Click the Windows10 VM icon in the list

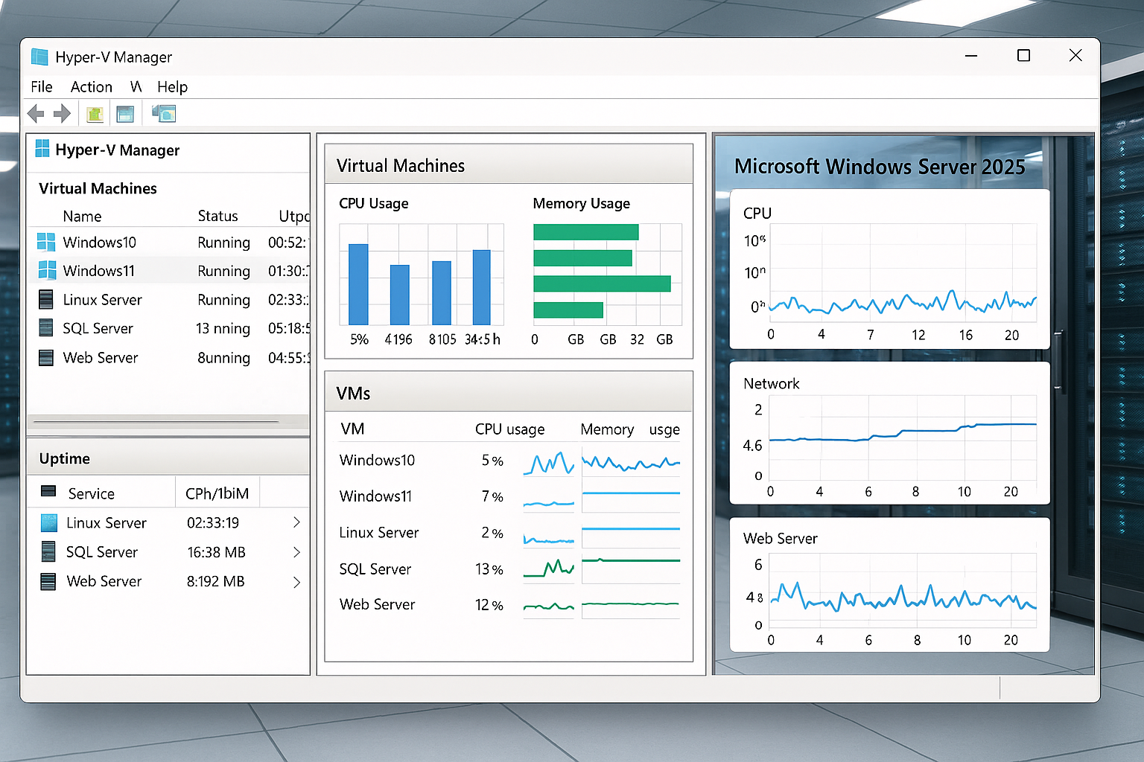click(46, 242)
